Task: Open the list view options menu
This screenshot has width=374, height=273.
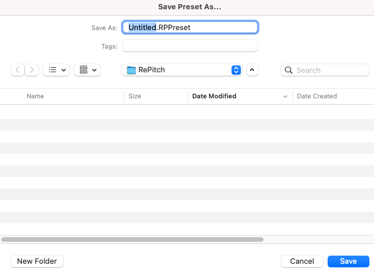Action: (57, 70)
